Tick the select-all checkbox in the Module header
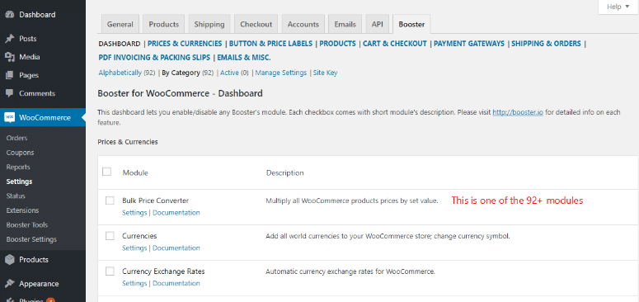639x302 pixels. point(106,172)
